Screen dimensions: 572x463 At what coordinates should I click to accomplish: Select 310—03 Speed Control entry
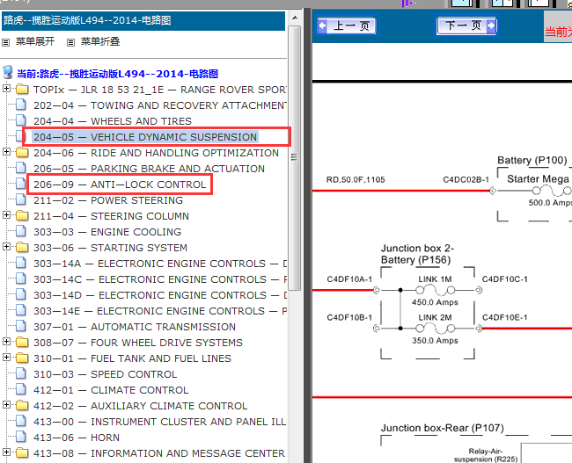tap(105, 374)
